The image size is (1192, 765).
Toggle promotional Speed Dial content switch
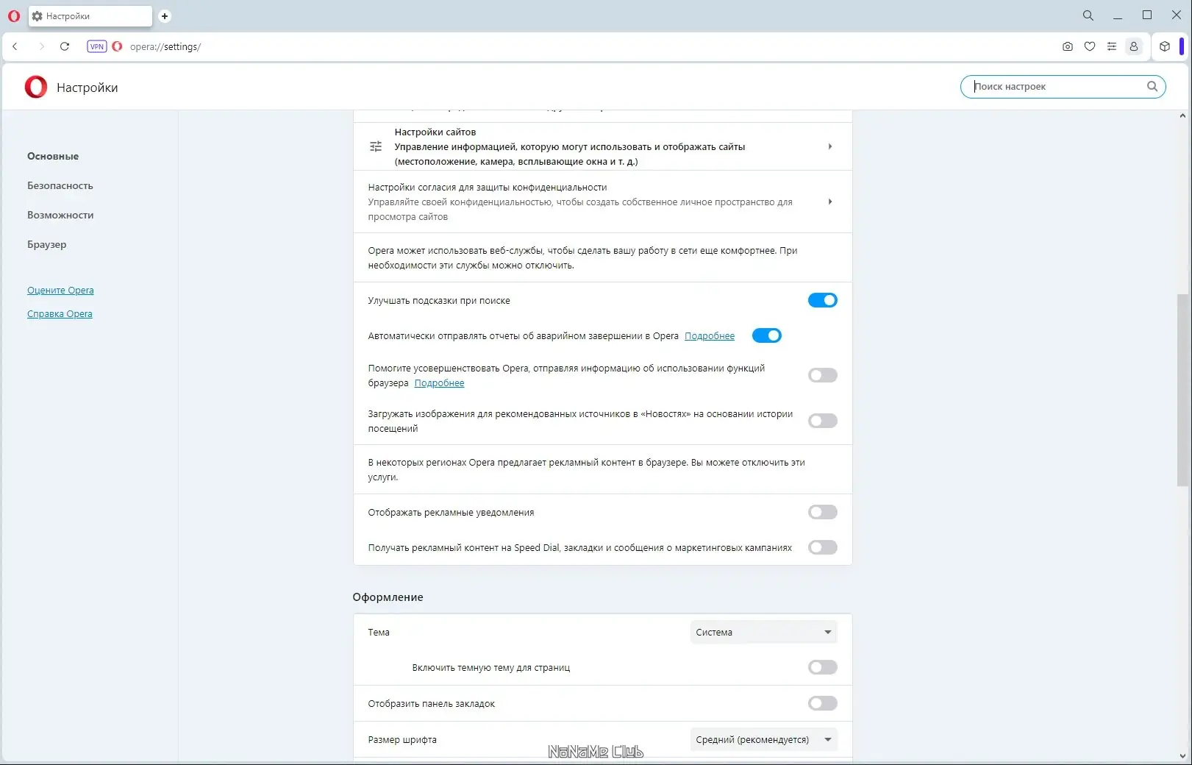tap(823, 547)
